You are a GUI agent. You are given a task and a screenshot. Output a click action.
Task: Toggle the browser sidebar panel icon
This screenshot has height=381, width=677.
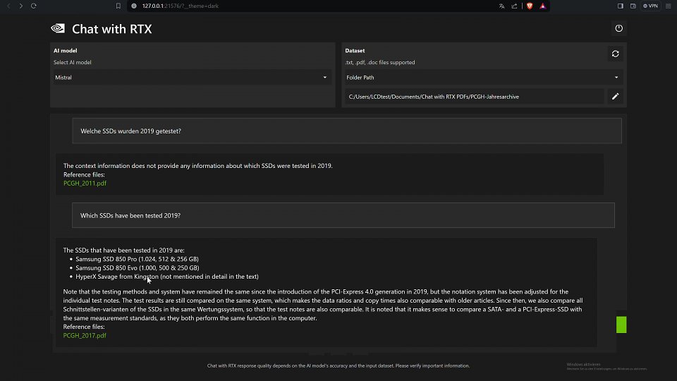tap(621, 6)
